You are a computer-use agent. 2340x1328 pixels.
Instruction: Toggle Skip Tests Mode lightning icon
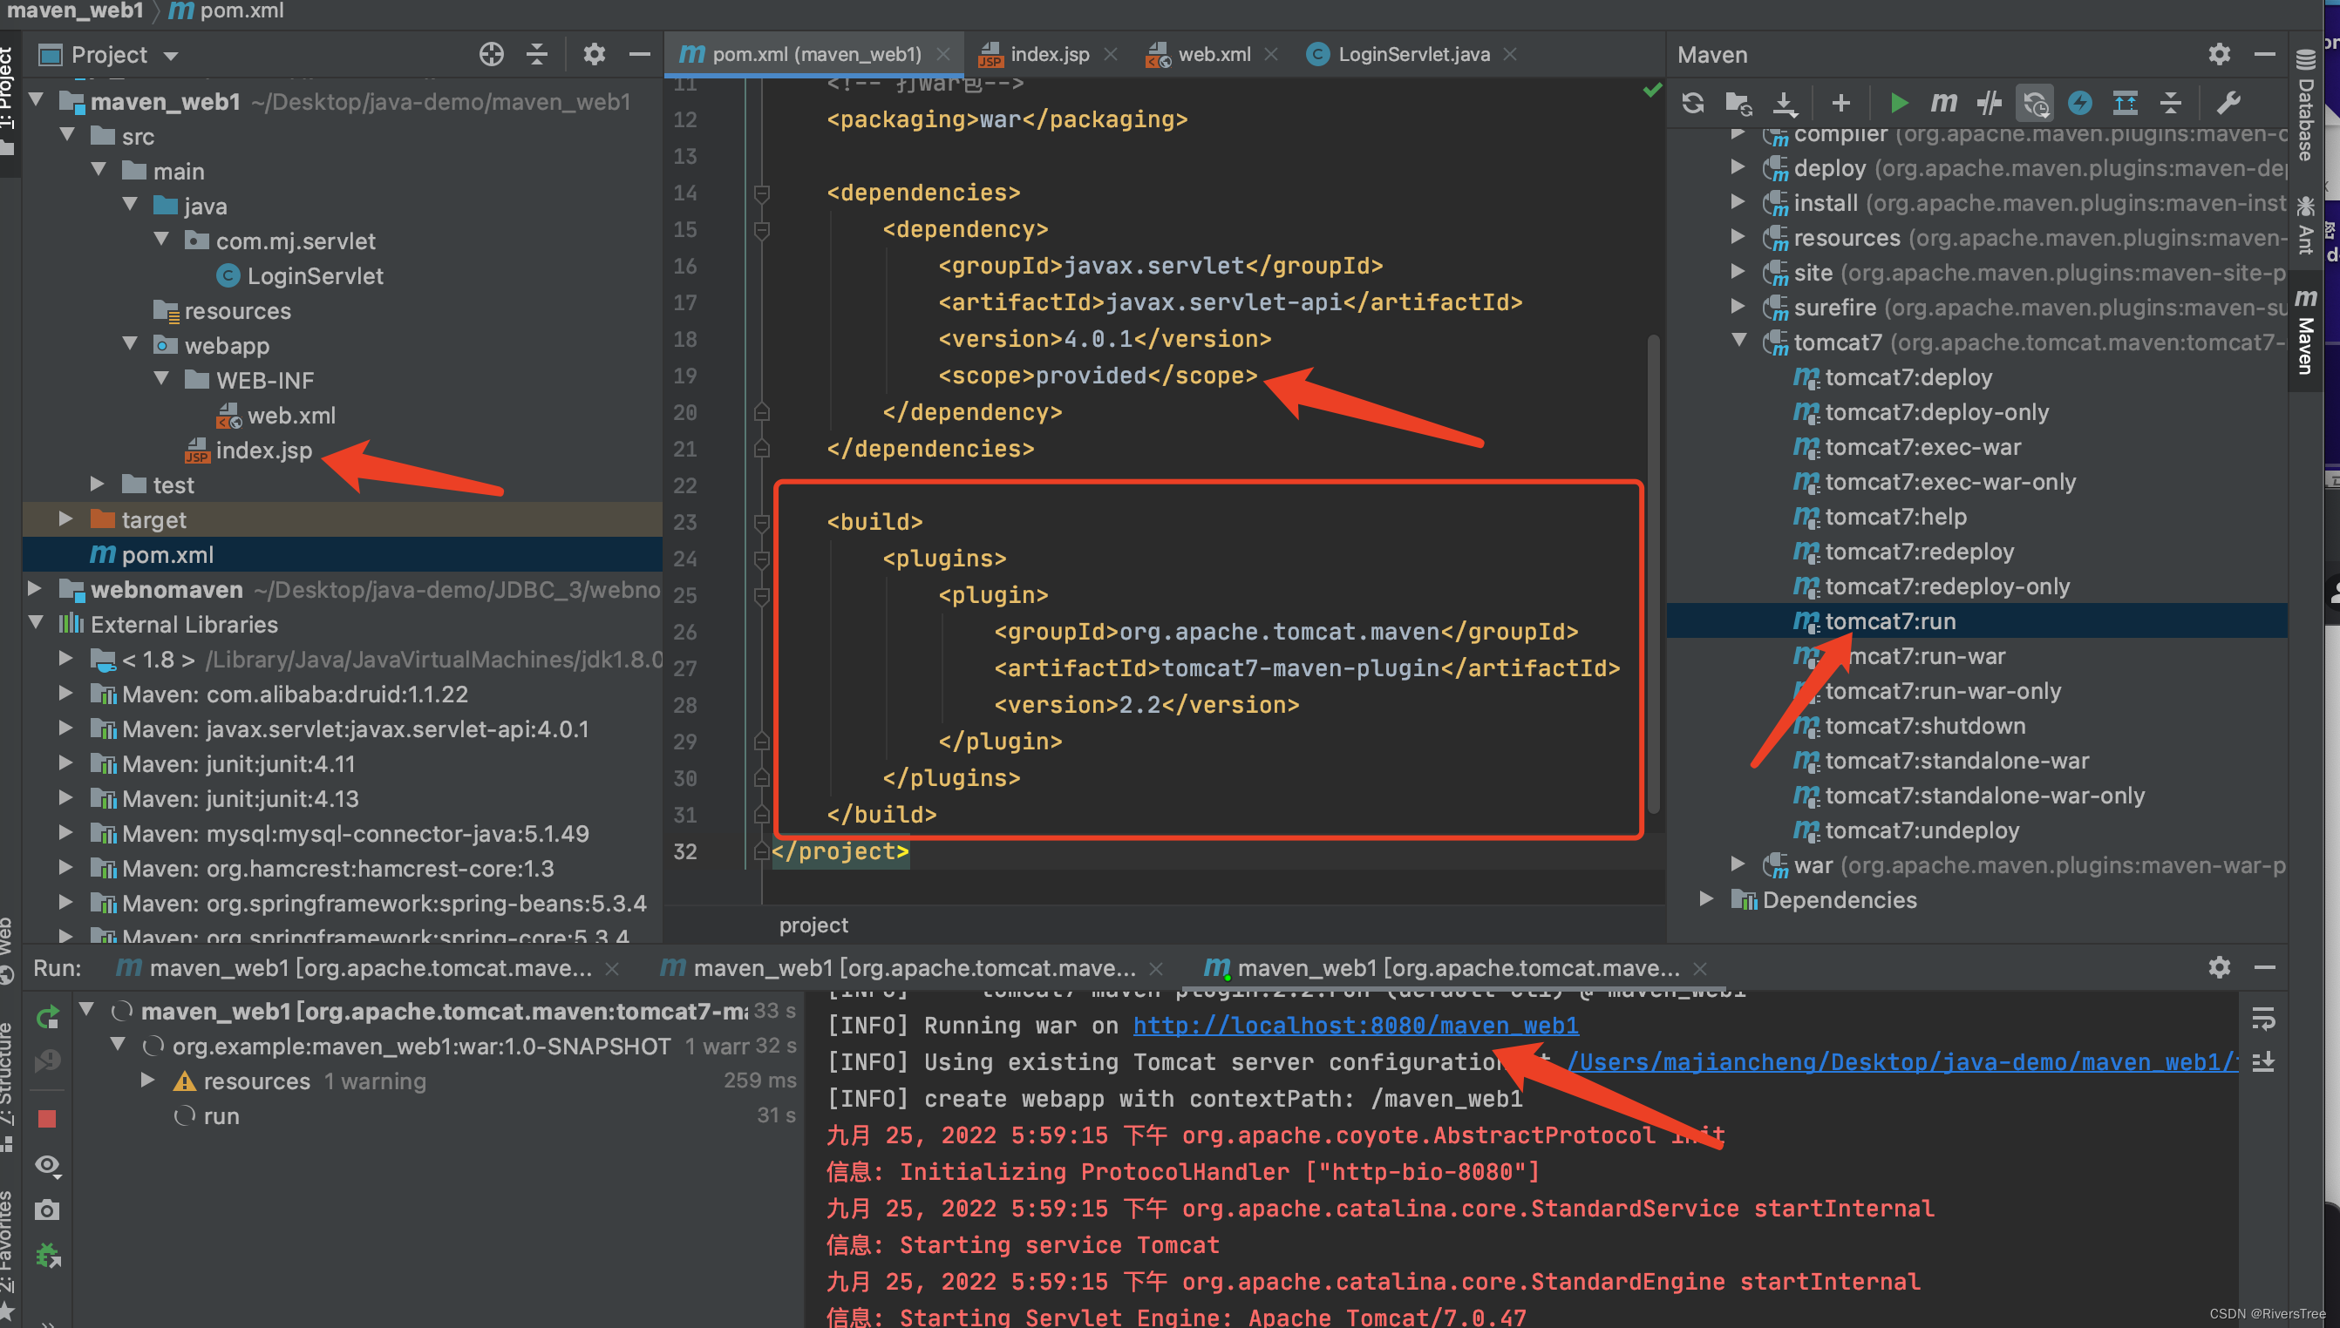coord(2080,102)
